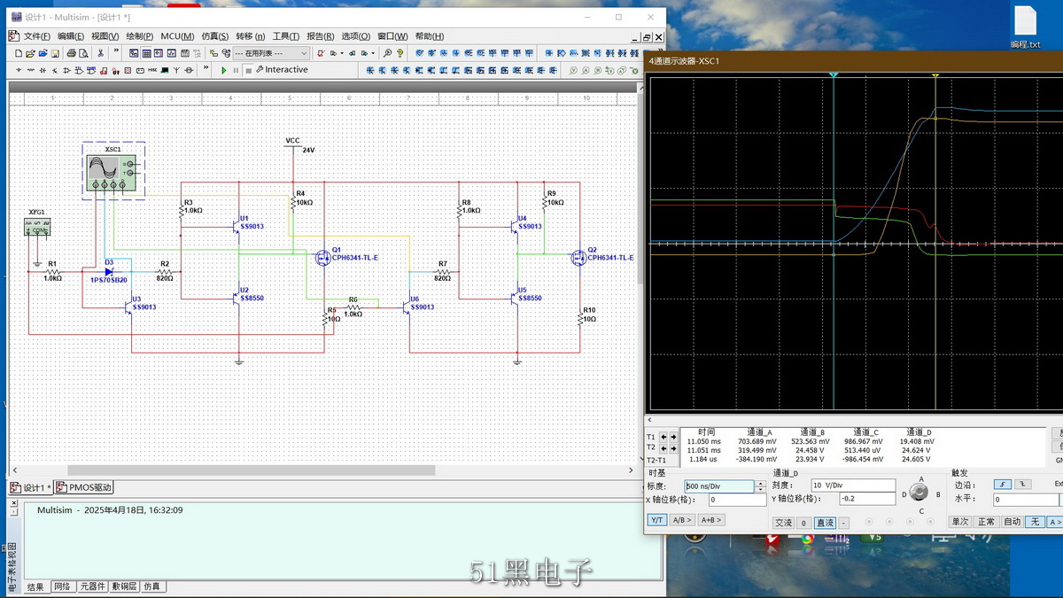Move cursor T1 left with the arrow

point(663,437)
